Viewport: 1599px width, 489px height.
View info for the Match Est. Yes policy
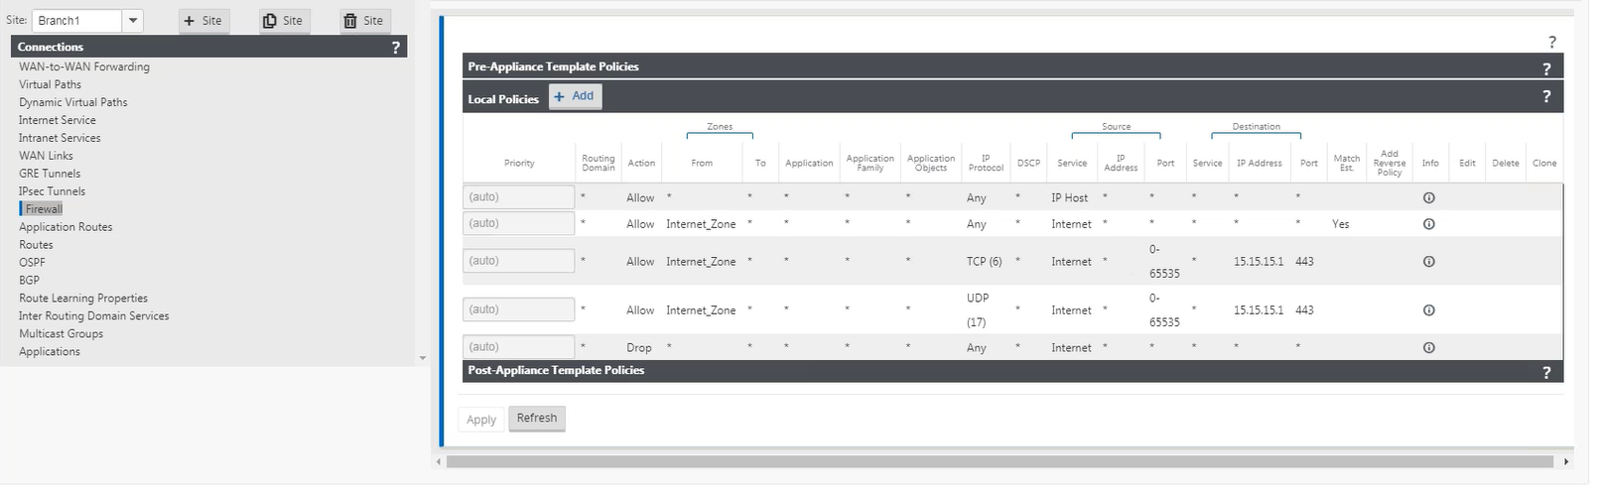point(1429,224)
